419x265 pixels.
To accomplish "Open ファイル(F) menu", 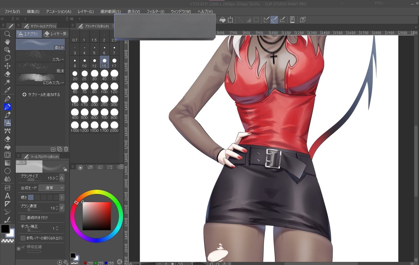I will tap(12, 12).
